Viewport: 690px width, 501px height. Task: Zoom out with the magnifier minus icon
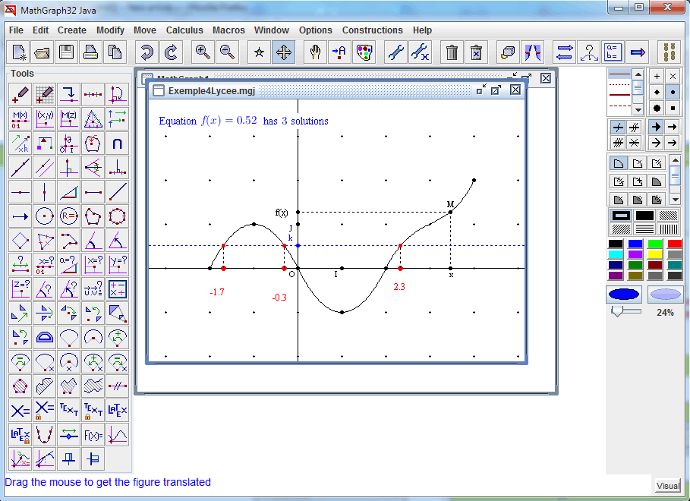click(x=227, y=52)
